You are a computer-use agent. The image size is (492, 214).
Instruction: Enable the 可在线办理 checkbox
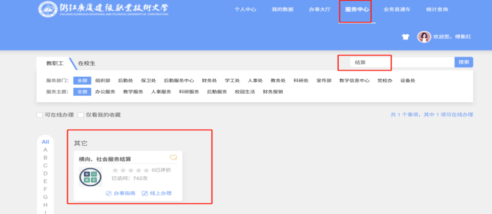click(x=40, y=115)
